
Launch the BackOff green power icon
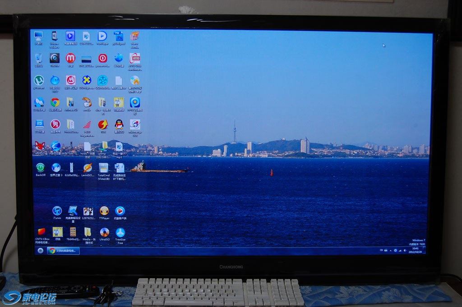pyautogui.click(x=40, y=168)
